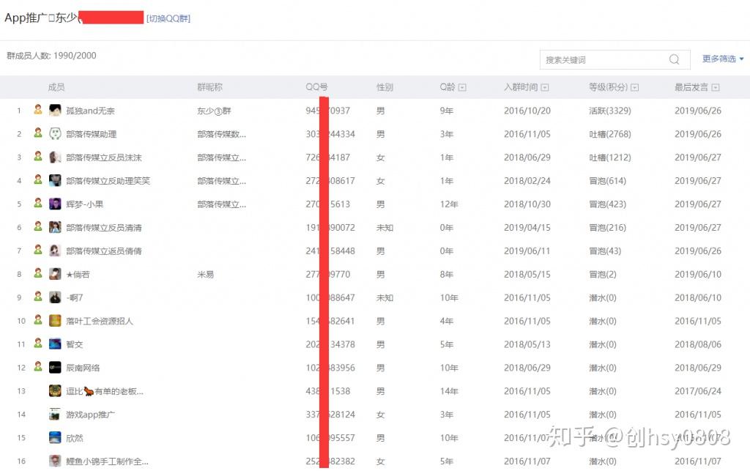
Task: Open avatar of 部落传媒立返员倩倩
Action: (55, 251)
